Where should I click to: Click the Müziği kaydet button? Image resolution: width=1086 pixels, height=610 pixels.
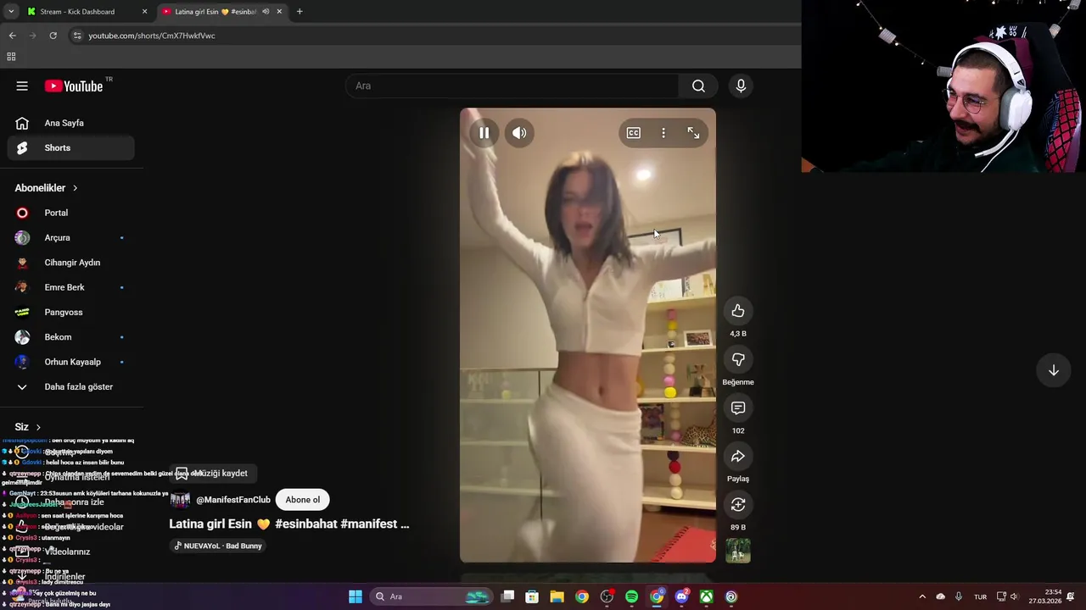(212, 474)
